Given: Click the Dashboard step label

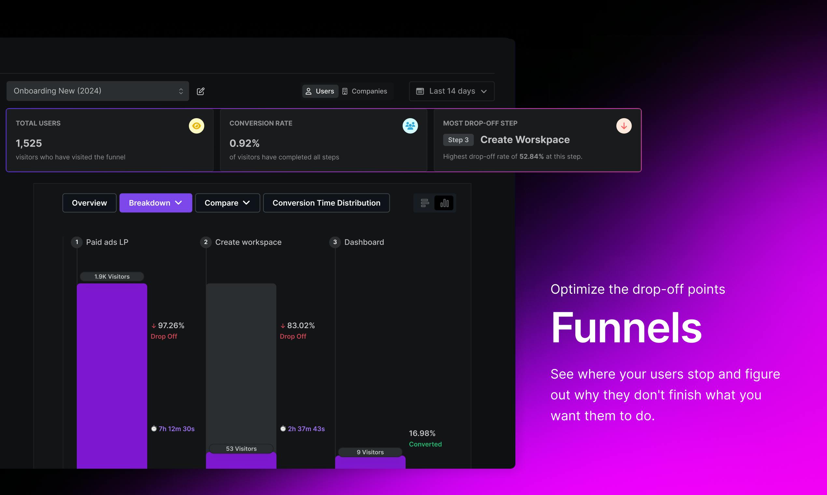Looking at the screenshot, I should (x=364, y=242).
